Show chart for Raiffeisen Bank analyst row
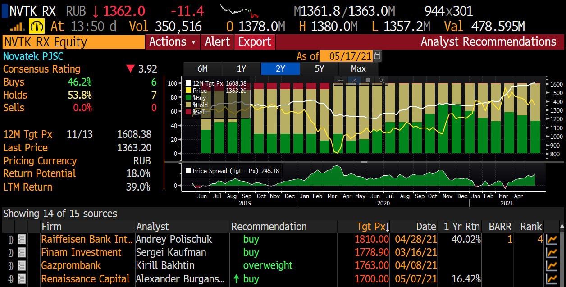 tap(552, 239)
